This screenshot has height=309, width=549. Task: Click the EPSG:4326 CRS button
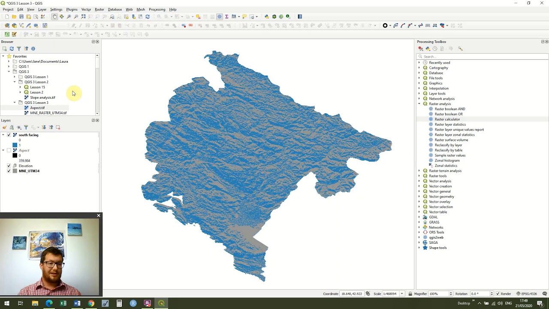[x=527, y=294]
